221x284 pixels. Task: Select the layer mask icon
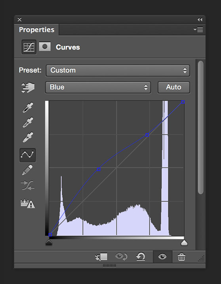45,47
